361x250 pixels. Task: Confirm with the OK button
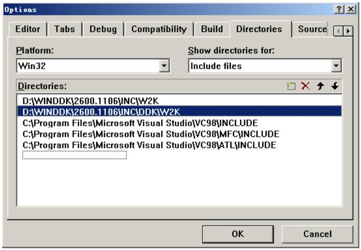(238, 234)
